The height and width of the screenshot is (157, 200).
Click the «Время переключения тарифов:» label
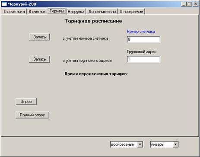coord(96,74)
